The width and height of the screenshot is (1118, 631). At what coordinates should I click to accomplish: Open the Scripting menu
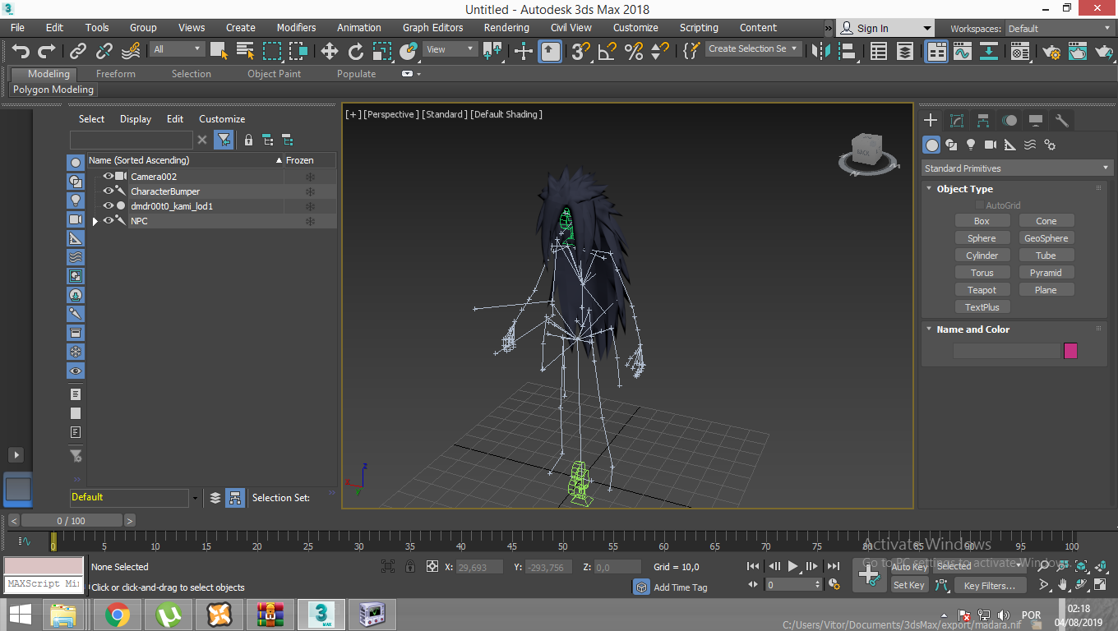699,27
